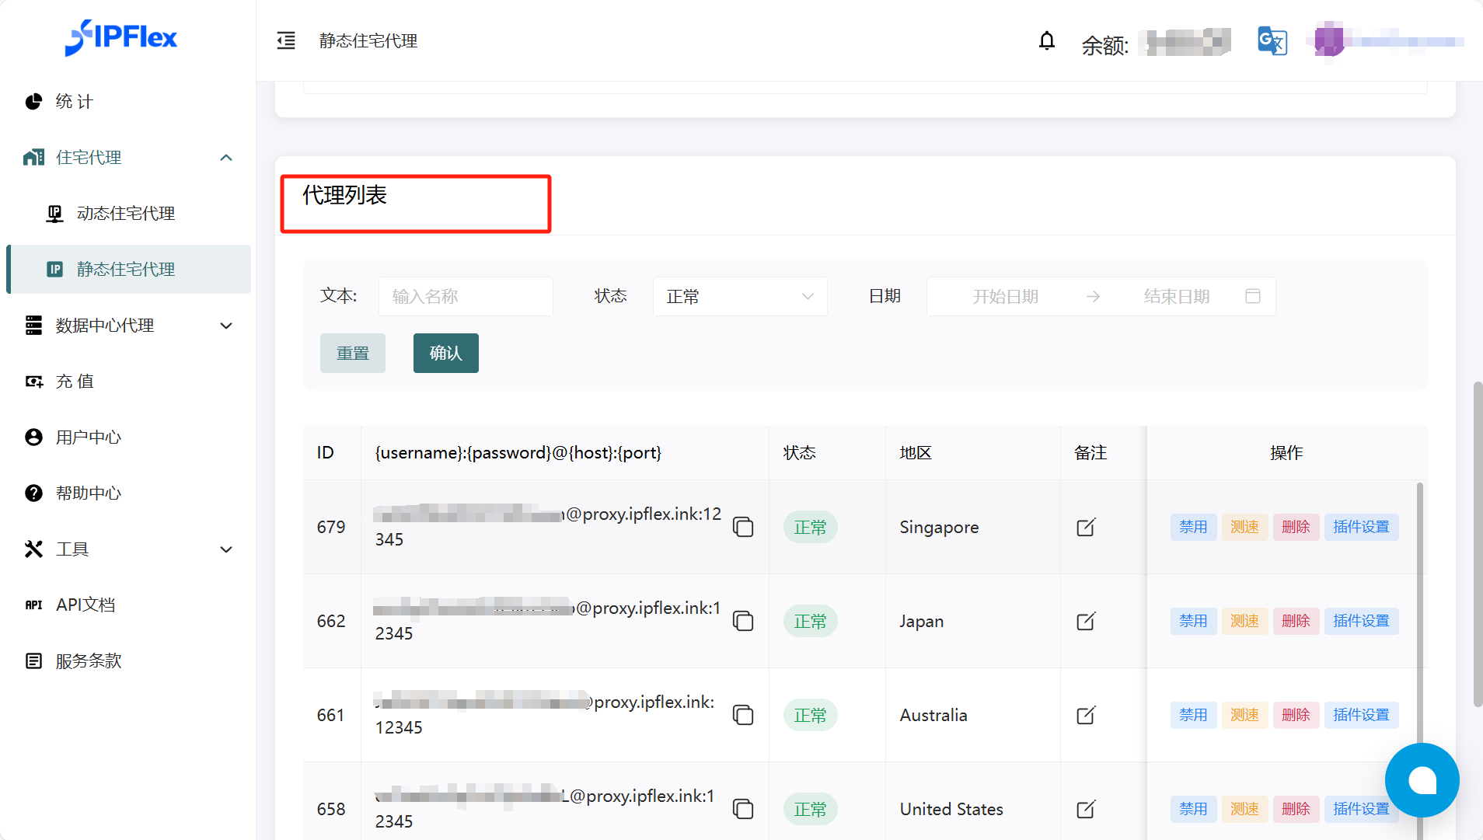
Task: Open the 状态 status dropdown
Action: coord(739,296)
